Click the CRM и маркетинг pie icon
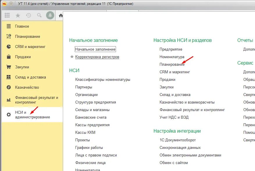Viewport: 255px width, 171px height. tap(9, 47)
